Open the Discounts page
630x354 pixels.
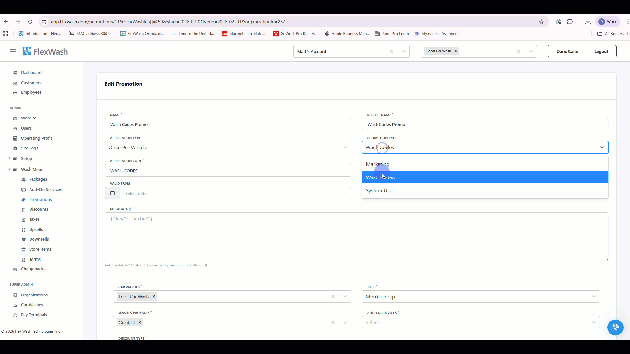pos(38,209)
